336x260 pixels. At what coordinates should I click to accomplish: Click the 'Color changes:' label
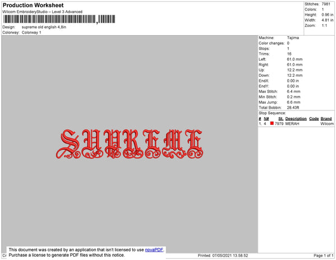(x=272, y=43)
